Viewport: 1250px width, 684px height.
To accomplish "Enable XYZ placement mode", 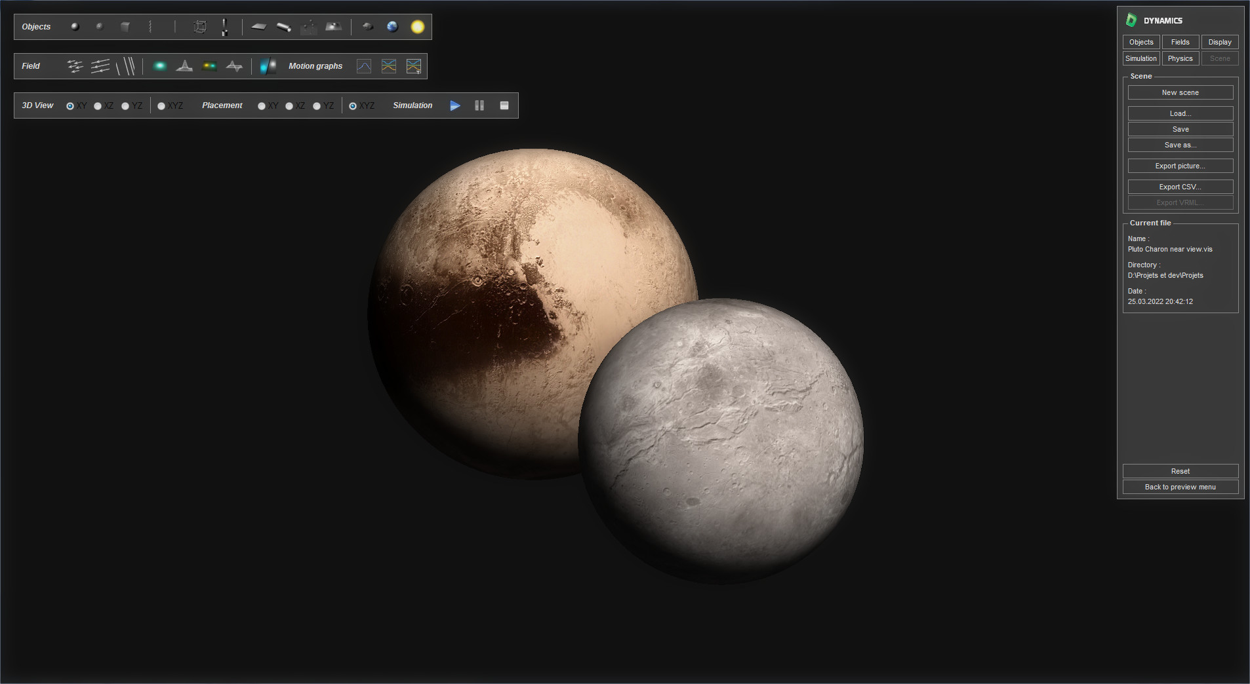I will coord(353,105).
